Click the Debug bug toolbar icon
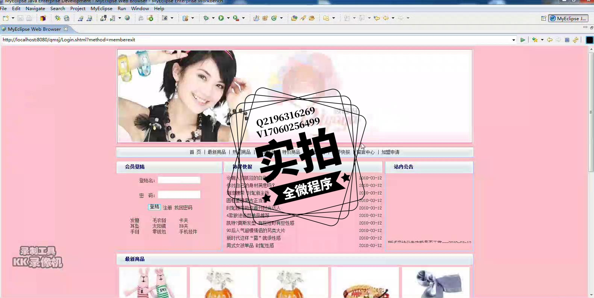594x298 pixels. click(x=206, y=18)
